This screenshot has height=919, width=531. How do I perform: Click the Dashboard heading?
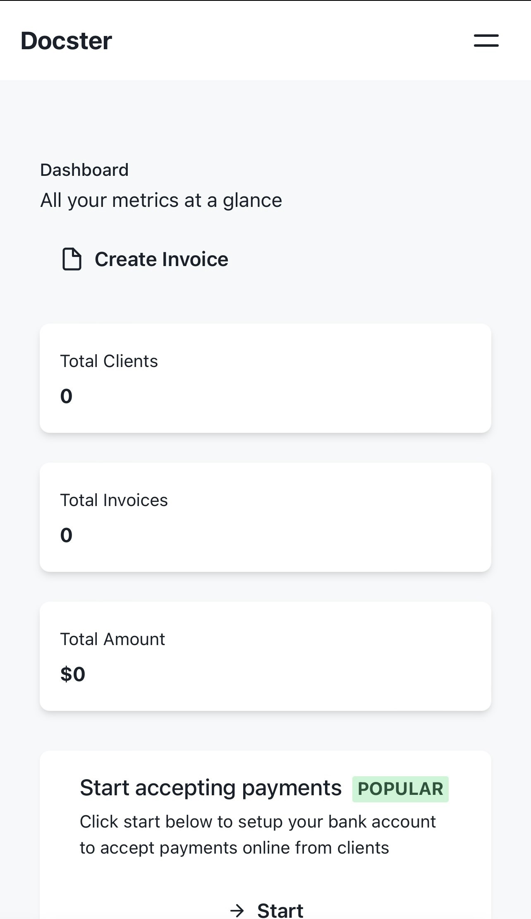click(x=84, y=170)
